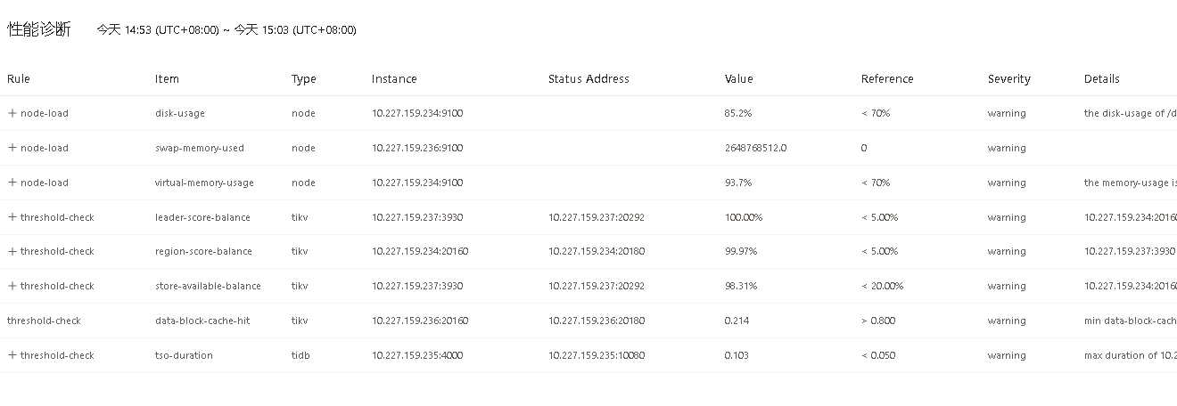This screenshot has height=406, width=1177.
Task: Click the Rule column header
Action: click(x=19, y=79)
